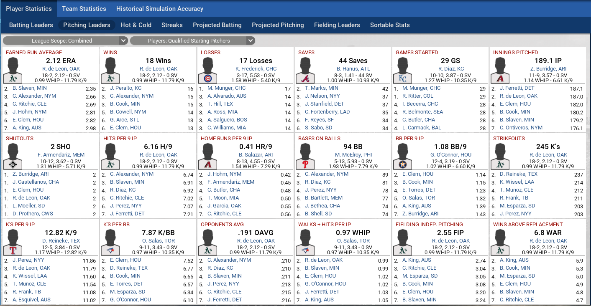Select the player portrait in Opponents AVG card

tap(207, 242)
